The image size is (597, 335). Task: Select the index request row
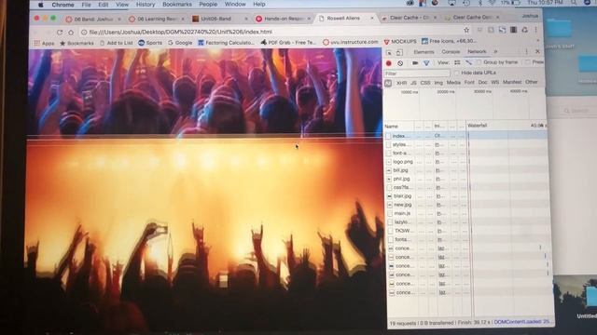pyautogui.click(x=466, y=136)
